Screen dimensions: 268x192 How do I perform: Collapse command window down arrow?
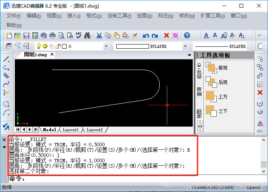(x=4, y=147)
